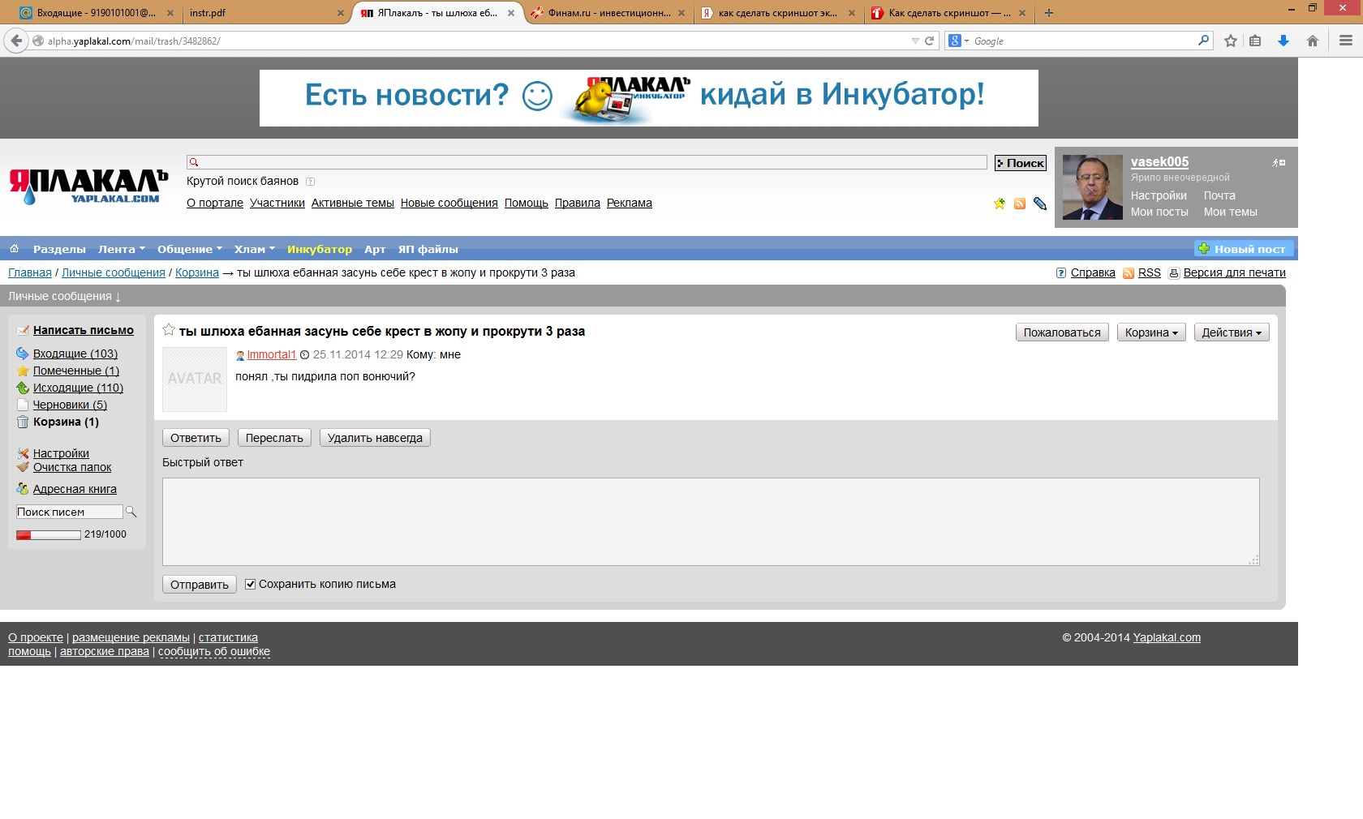Click the Корзина trash bin icon in sidebar
This screenshot has width=1363, height=819.
(23, 422)
